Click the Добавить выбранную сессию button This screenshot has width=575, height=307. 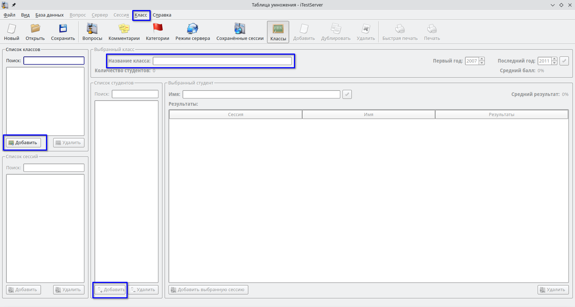tap(208, 290)
